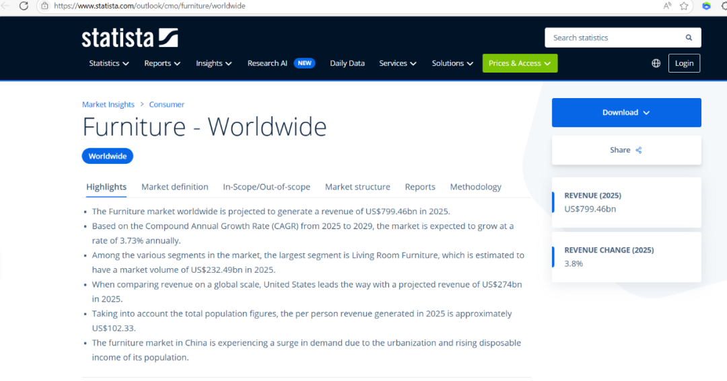
Task: Expand the Reports navigation dropdown
Action: click(162, 63)
